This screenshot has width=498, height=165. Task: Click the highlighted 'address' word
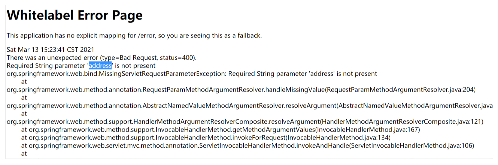pos(100,66)
